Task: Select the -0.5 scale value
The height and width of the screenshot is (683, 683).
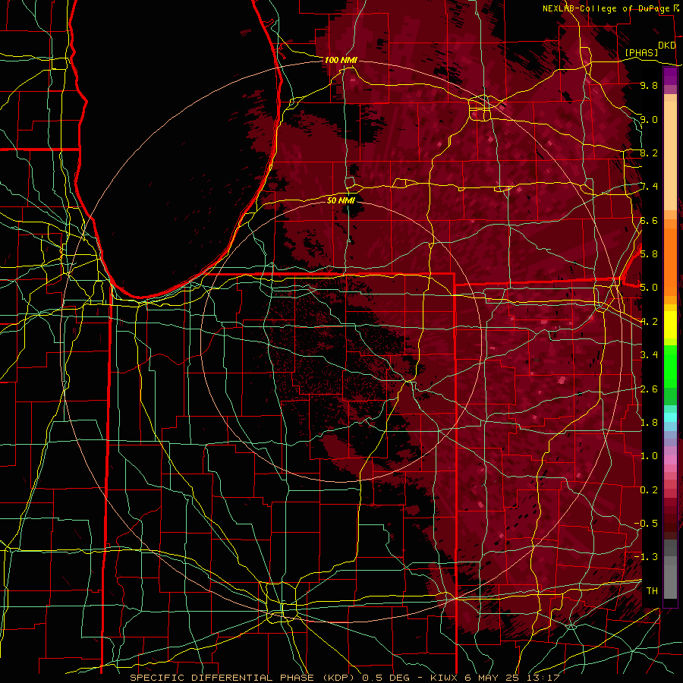Action: [646, 524]
